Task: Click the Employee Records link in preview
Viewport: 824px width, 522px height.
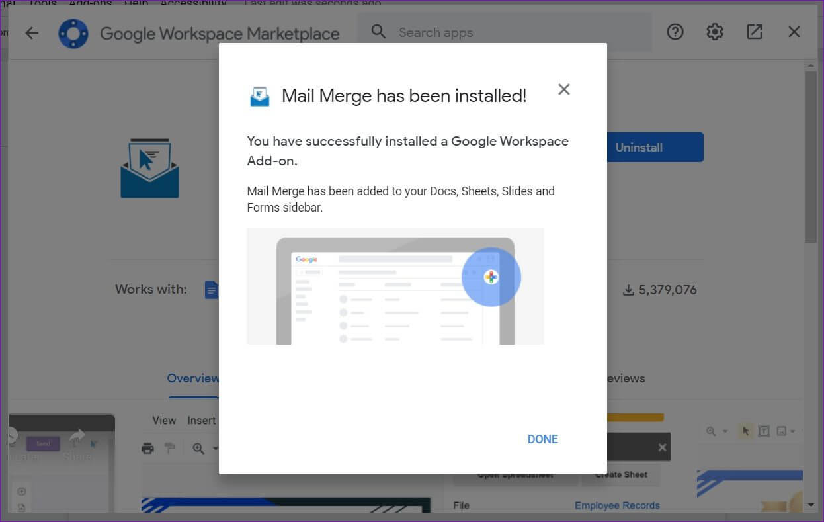Action: pos(617,505)
